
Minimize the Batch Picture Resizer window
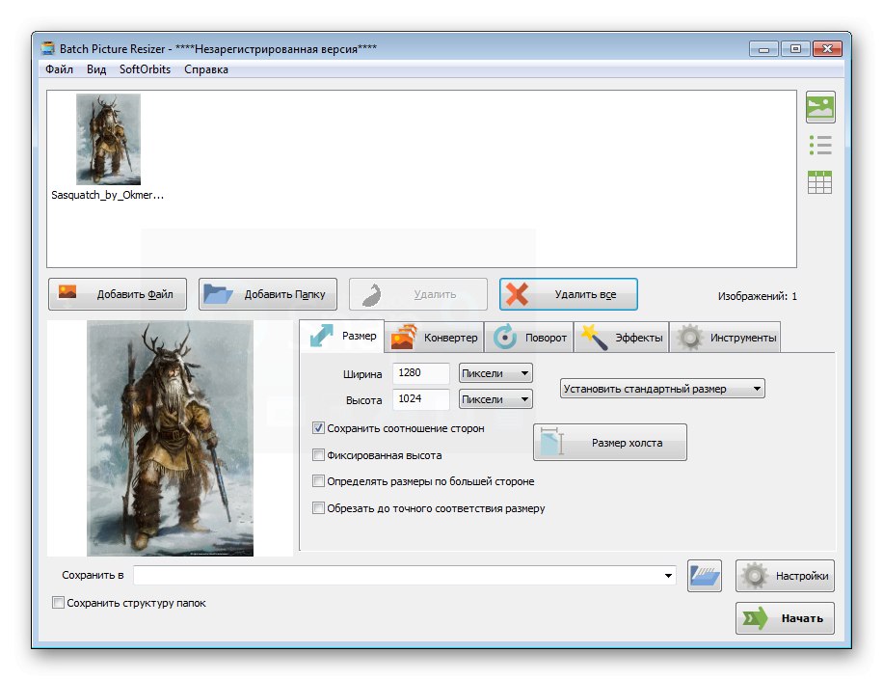763,49
